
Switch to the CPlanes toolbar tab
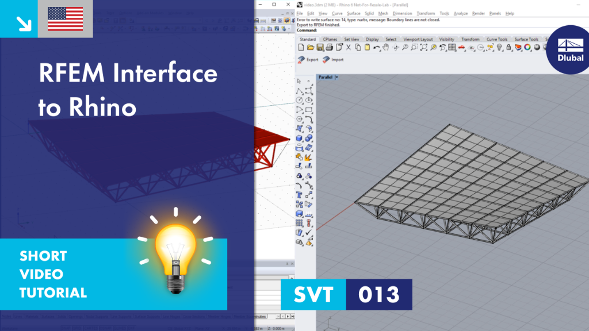pyautogui.click(x=330, y=40)
